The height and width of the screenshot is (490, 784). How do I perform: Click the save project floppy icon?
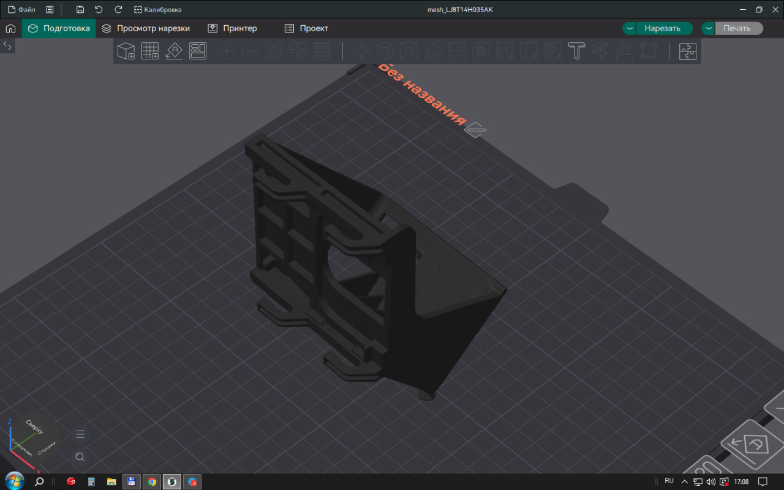80,10
